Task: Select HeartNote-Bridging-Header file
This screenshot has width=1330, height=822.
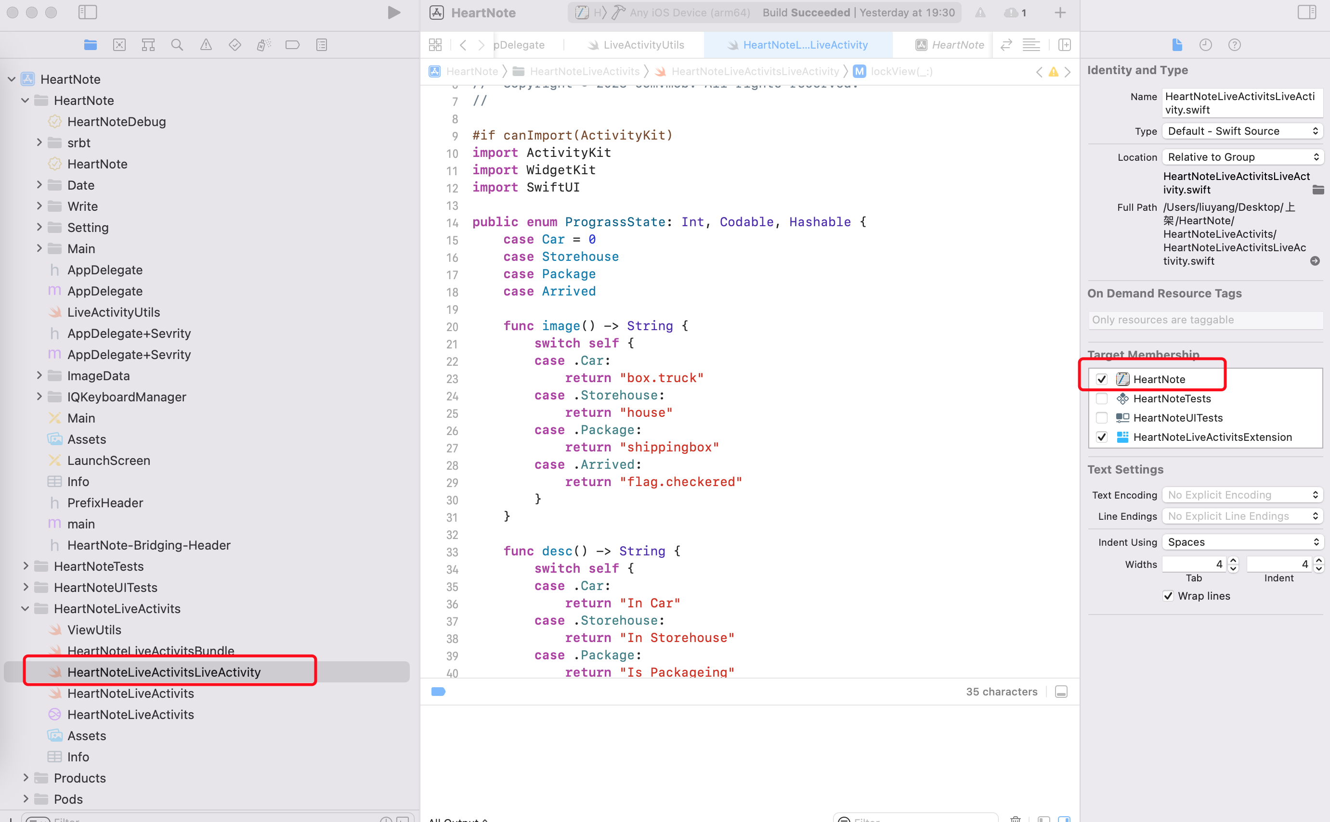Action: point(148,545)
